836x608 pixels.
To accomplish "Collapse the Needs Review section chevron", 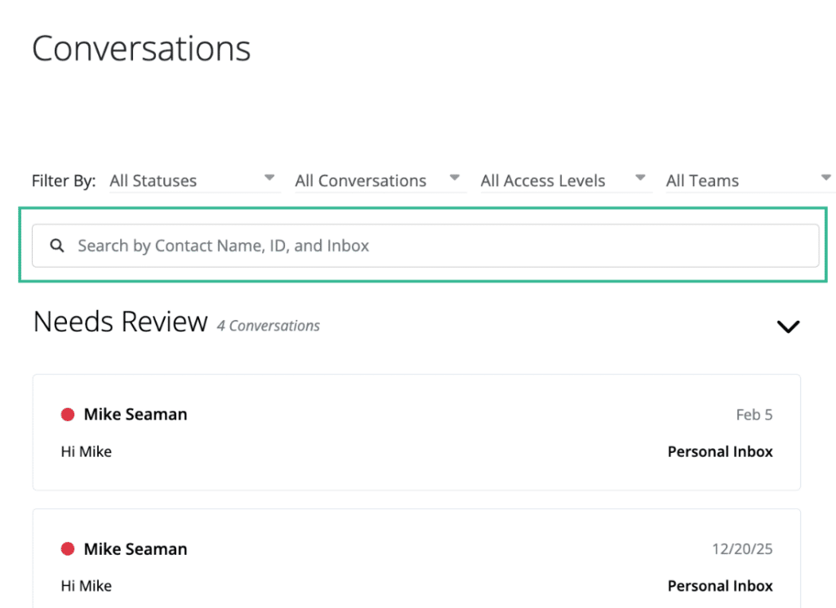I will point(788,326).
